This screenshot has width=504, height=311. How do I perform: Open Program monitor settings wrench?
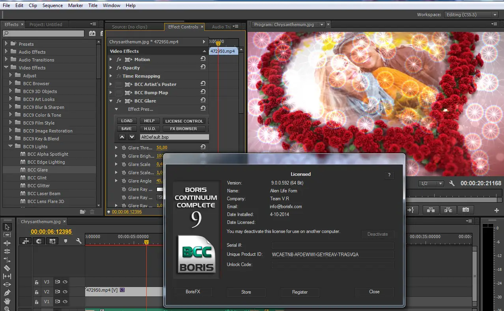[x=452, y=183]
